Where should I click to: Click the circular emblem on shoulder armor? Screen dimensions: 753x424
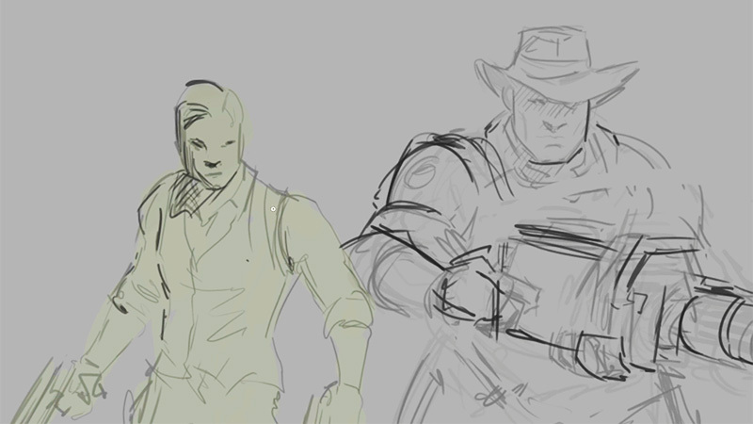[x=422, y=173]
